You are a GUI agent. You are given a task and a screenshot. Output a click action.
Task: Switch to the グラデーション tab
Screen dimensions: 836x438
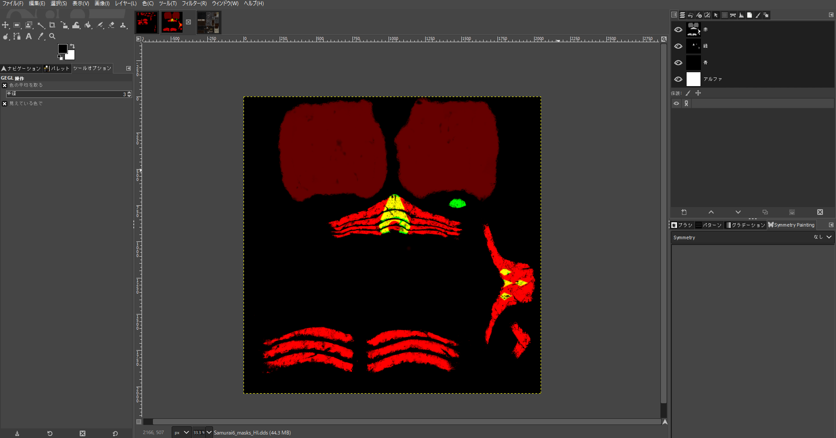[x=745, y=225]
